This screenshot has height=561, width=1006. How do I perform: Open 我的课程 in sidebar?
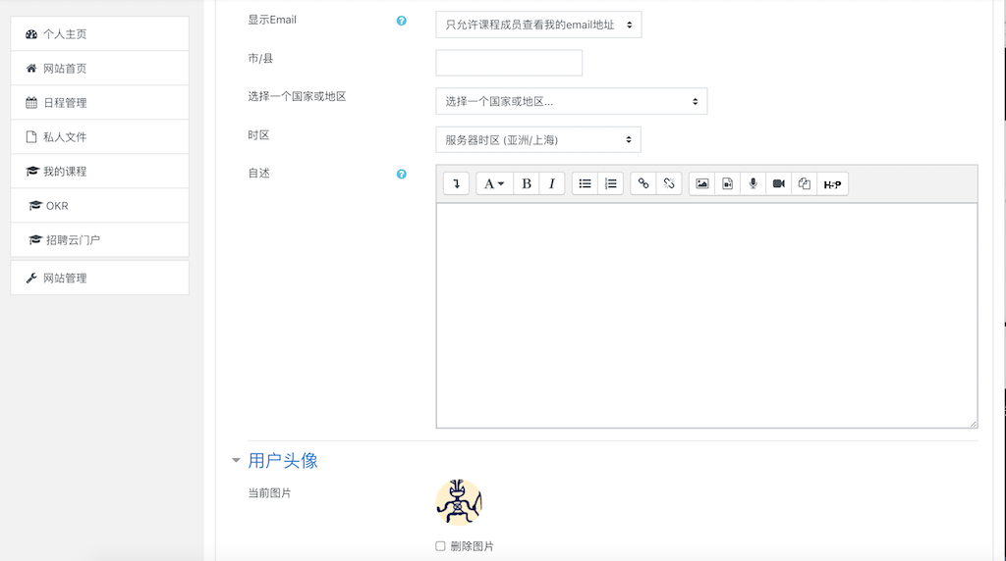pyautogui.click(x=99, y=171)
